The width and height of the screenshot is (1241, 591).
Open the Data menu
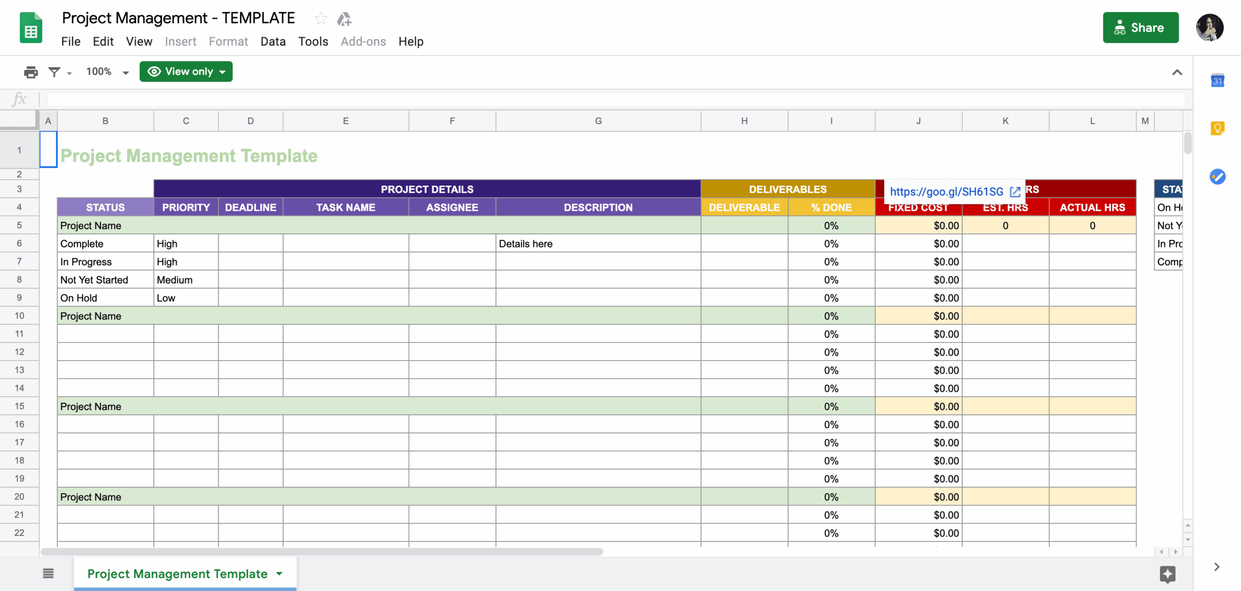pos(273,42)
